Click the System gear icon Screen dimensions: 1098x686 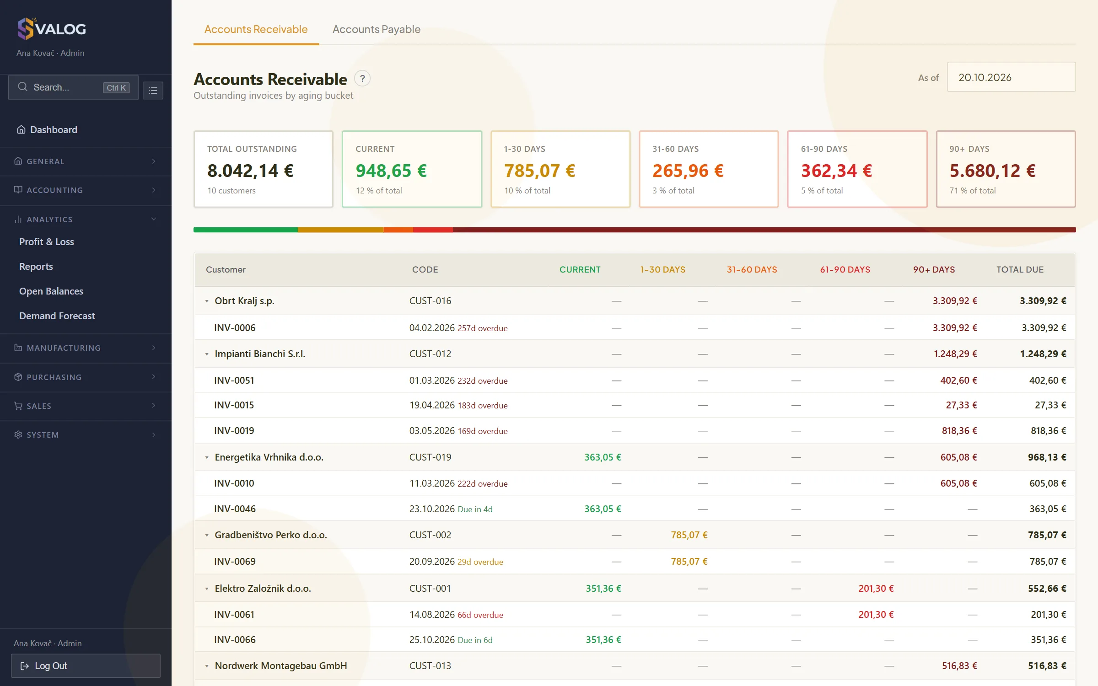tap(18, 434)
